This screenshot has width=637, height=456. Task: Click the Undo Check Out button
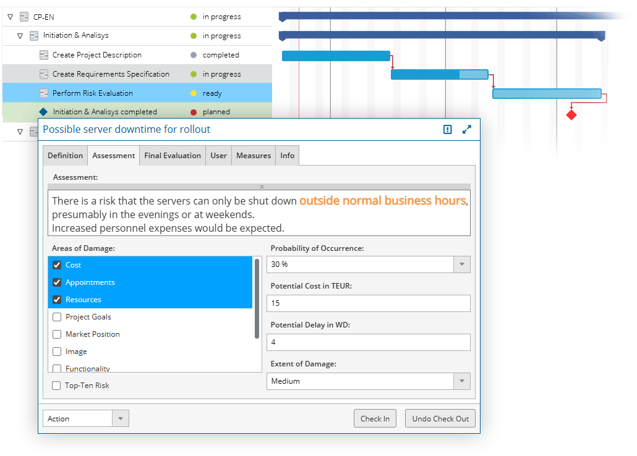pyautogui.click(x=440, y=418)
